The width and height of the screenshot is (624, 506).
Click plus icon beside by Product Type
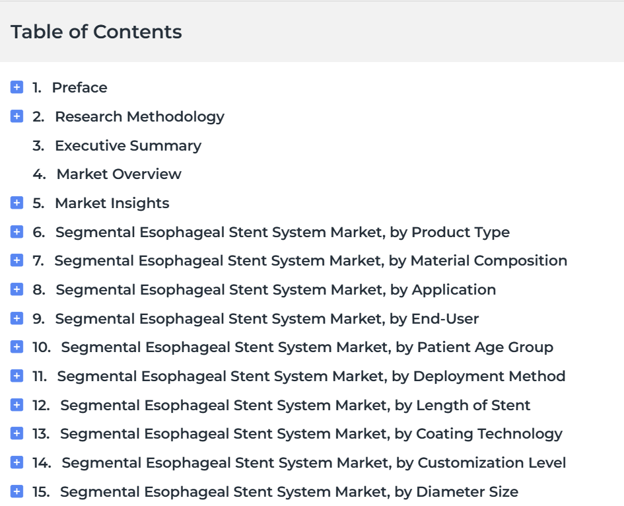tap(17, 232)
